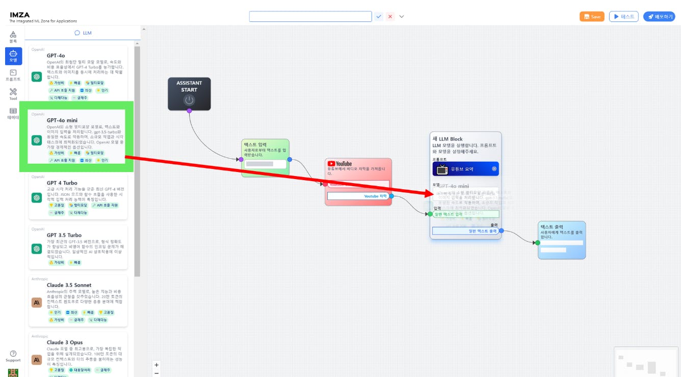This screenshot has width=681, height=377.
Task: Click the workflow name input field
Action: (x=310, y=16)
